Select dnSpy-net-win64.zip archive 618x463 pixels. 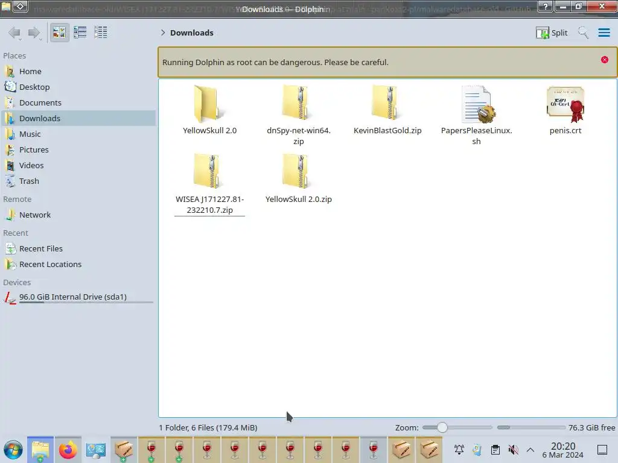(298, 115)
